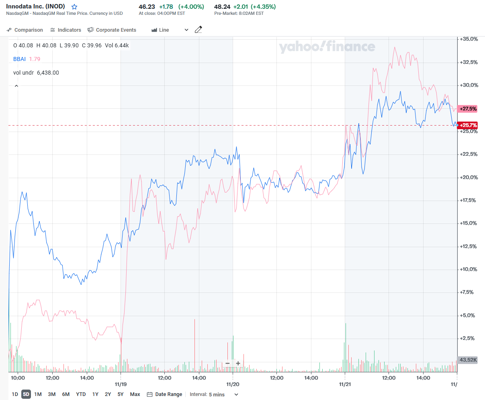
Task: Click the +25.7% INOD price tag
Action: 468,125
